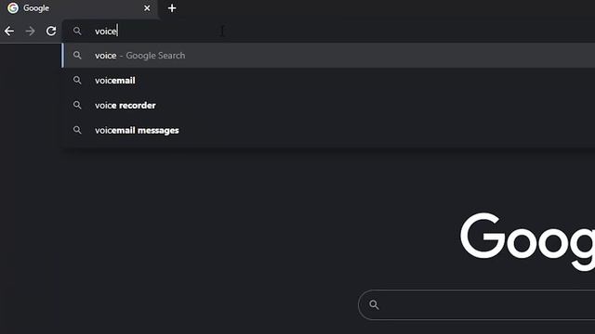
Task: Click the search icon in address bar
Action: point(77,31)
